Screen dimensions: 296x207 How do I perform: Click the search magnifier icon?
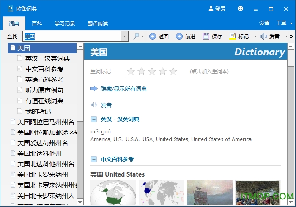click(136, 36)
